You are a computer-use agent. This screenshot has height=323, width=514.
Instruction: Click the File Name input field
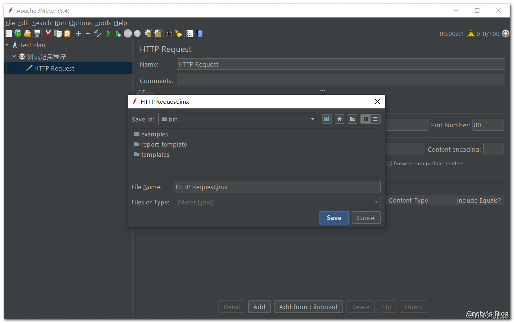277,187
